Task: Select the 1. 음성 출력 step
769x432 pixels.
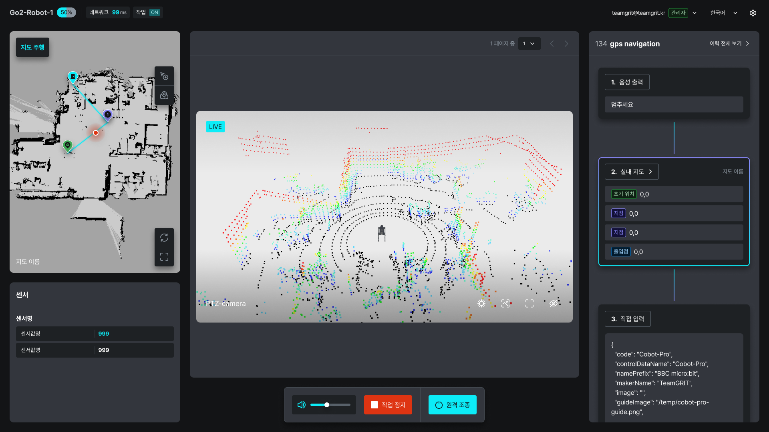Action: (x=627, y=82)
